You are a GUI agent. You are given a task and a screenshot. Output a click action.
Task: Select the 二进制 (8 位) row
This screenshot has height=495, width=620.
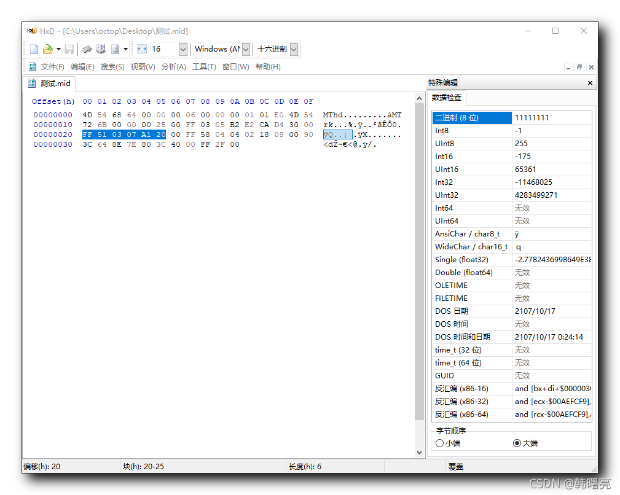(x=512, y=118)
